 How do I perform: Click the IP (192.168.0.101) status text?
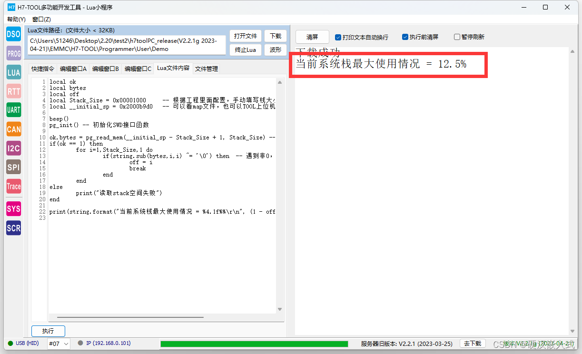coord(109,343)
